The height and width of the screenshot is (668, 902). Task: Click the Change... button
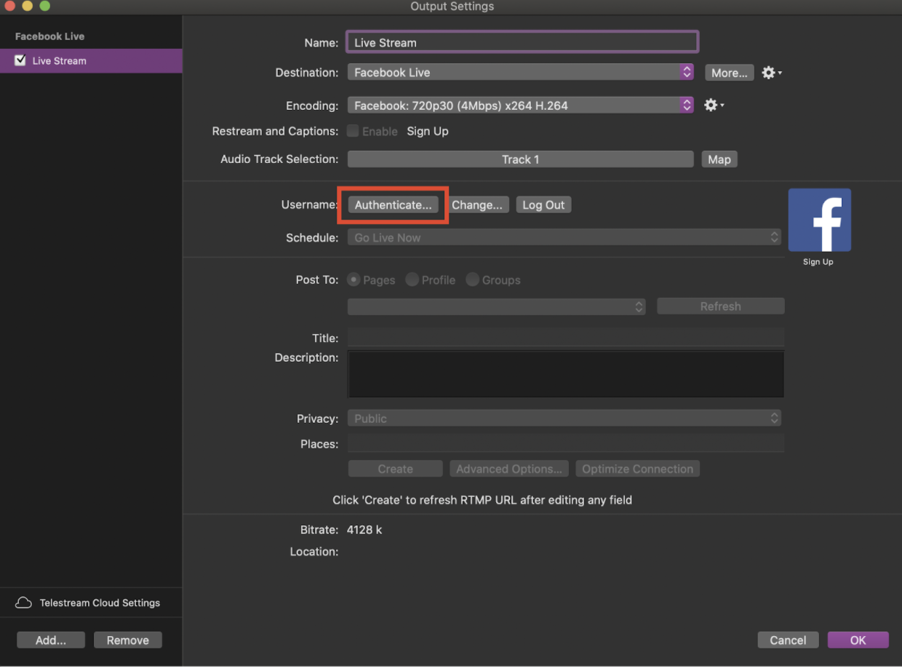pos(477,205)
